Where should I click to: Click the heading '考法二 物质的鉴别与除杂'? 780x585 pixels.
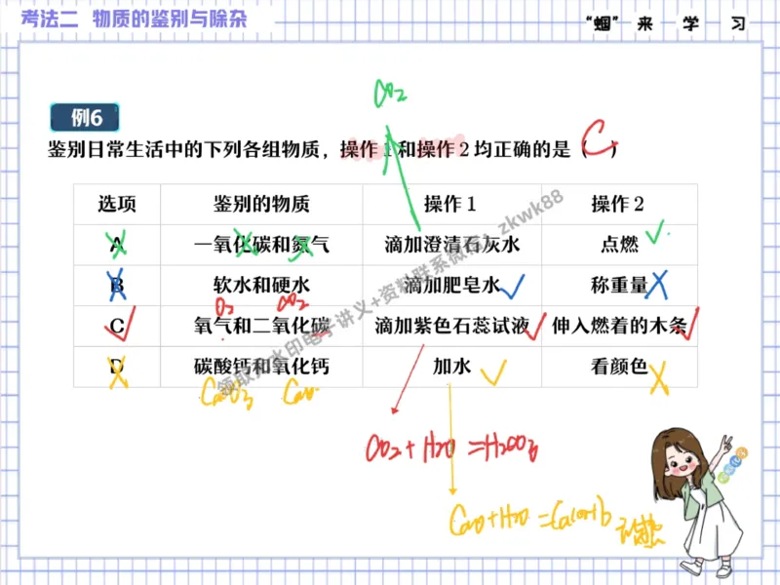pyautogui.click(x=134, y=19)
